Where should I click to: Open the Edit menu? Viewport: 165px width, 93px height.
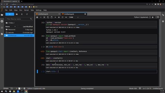(x=11, y=10)
